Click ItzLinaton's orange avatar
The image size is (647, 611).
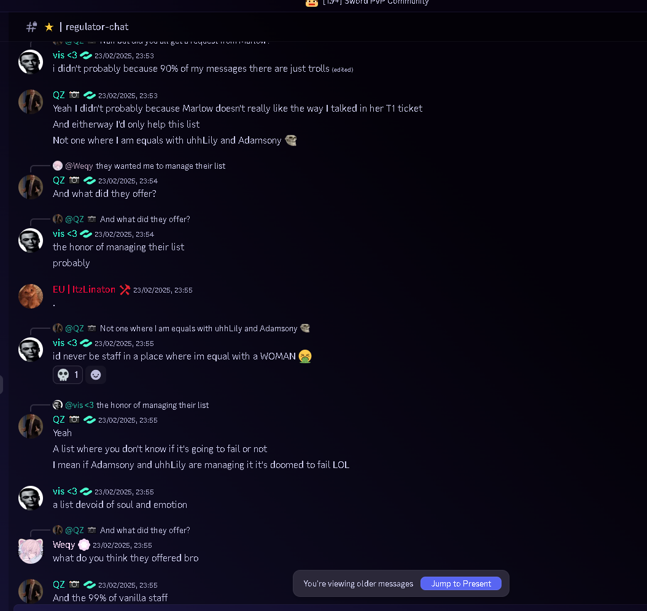click(31, 296)
